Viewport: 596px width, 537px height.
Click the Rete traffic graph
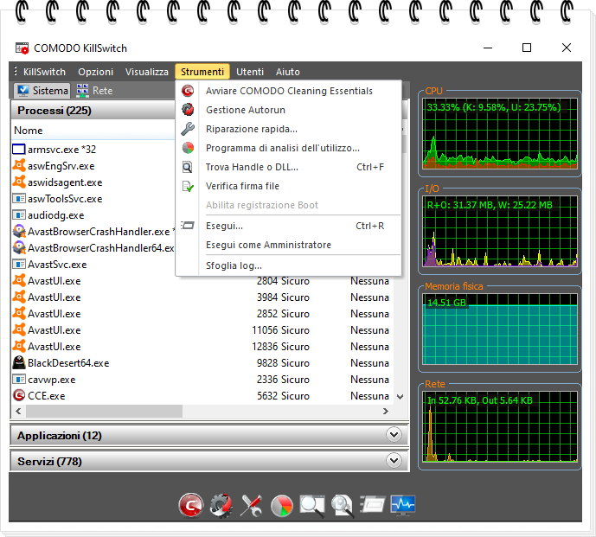coord(500,426)
